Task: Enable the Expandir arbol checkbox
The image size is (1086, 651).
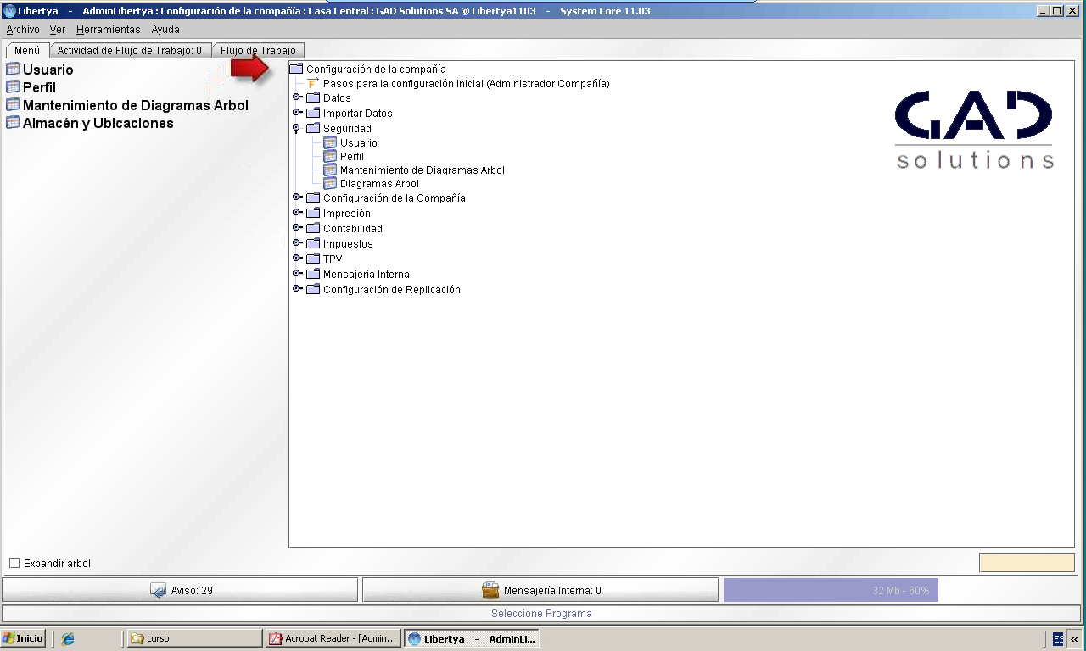Action: [14, 563]
